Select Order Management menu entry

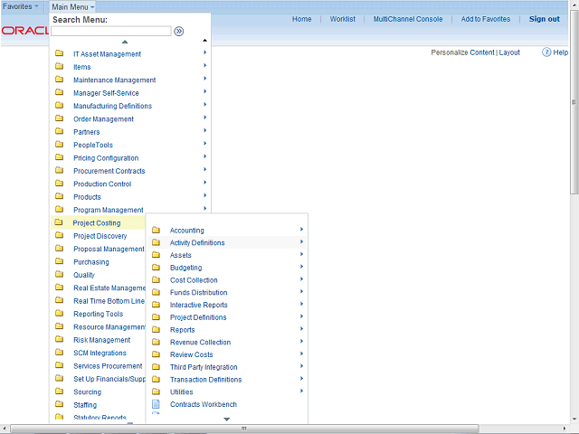[x=103, y=119]
